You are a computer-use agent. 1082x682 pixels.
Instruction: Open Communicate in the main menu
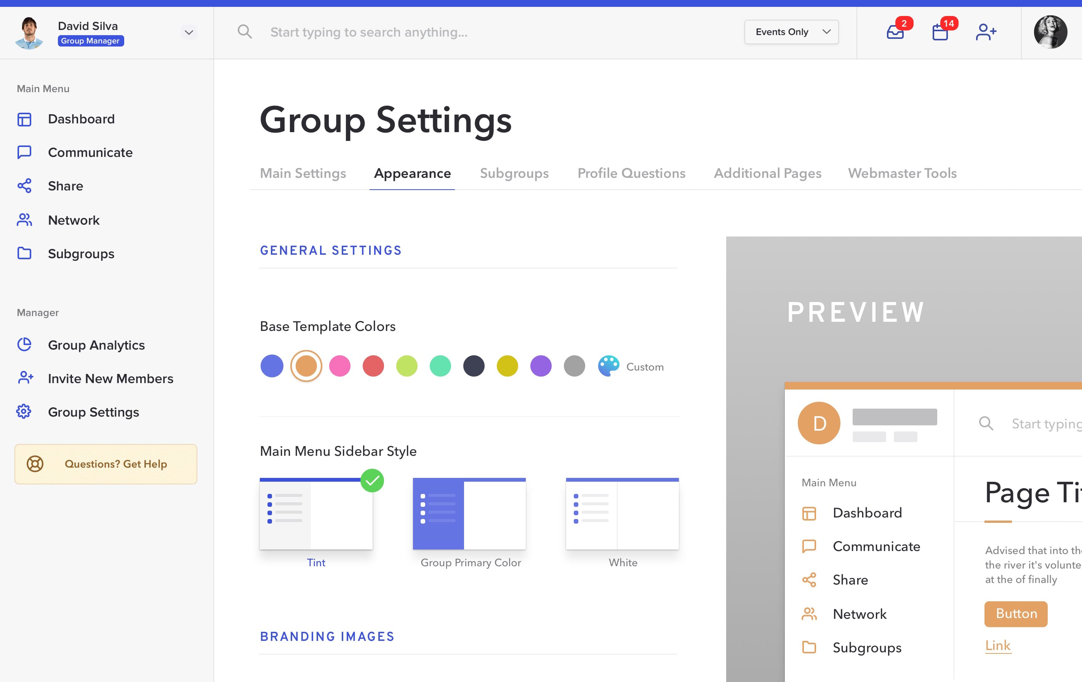[90, 153]
